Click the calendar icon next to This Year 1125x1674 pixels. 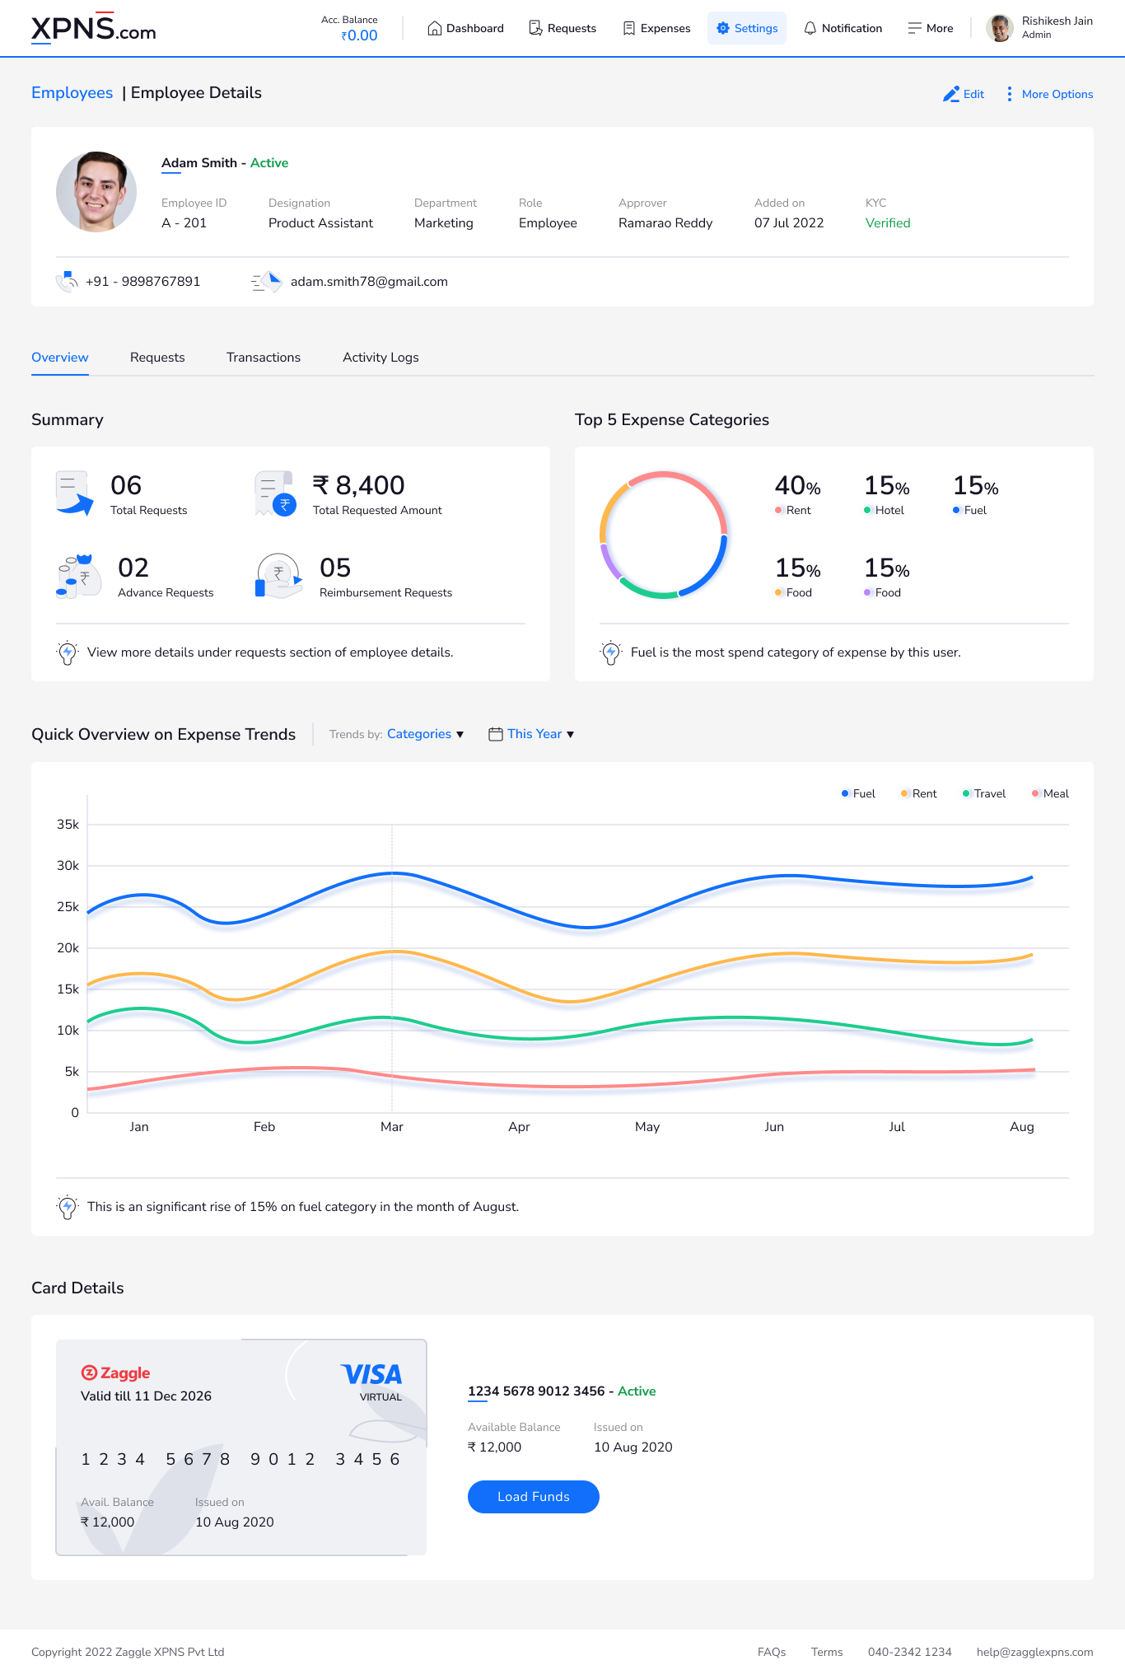point(496,734)
